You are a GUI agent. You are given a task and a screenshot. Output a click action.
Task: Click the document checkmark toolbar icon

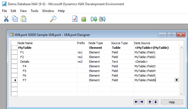point(75,19)
